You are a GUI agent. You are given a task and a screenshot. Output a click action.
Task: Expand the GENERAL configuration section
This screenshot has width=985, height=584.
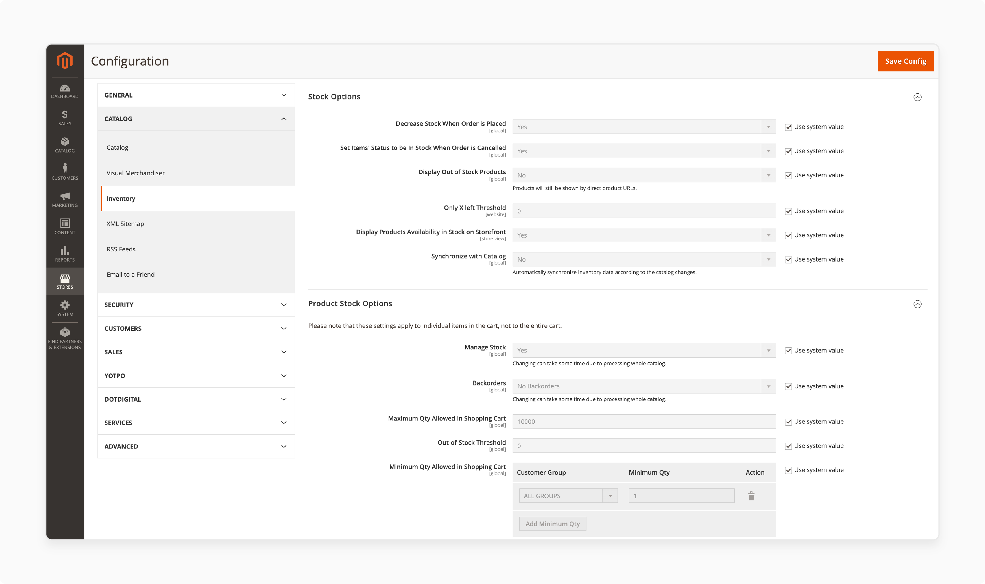point(196,95)
